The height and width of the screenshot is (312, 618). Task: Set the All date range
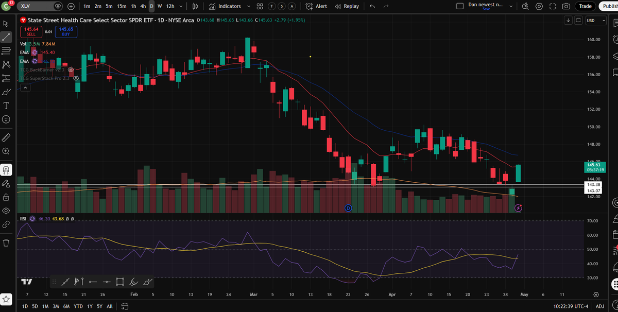click(109, 306)
